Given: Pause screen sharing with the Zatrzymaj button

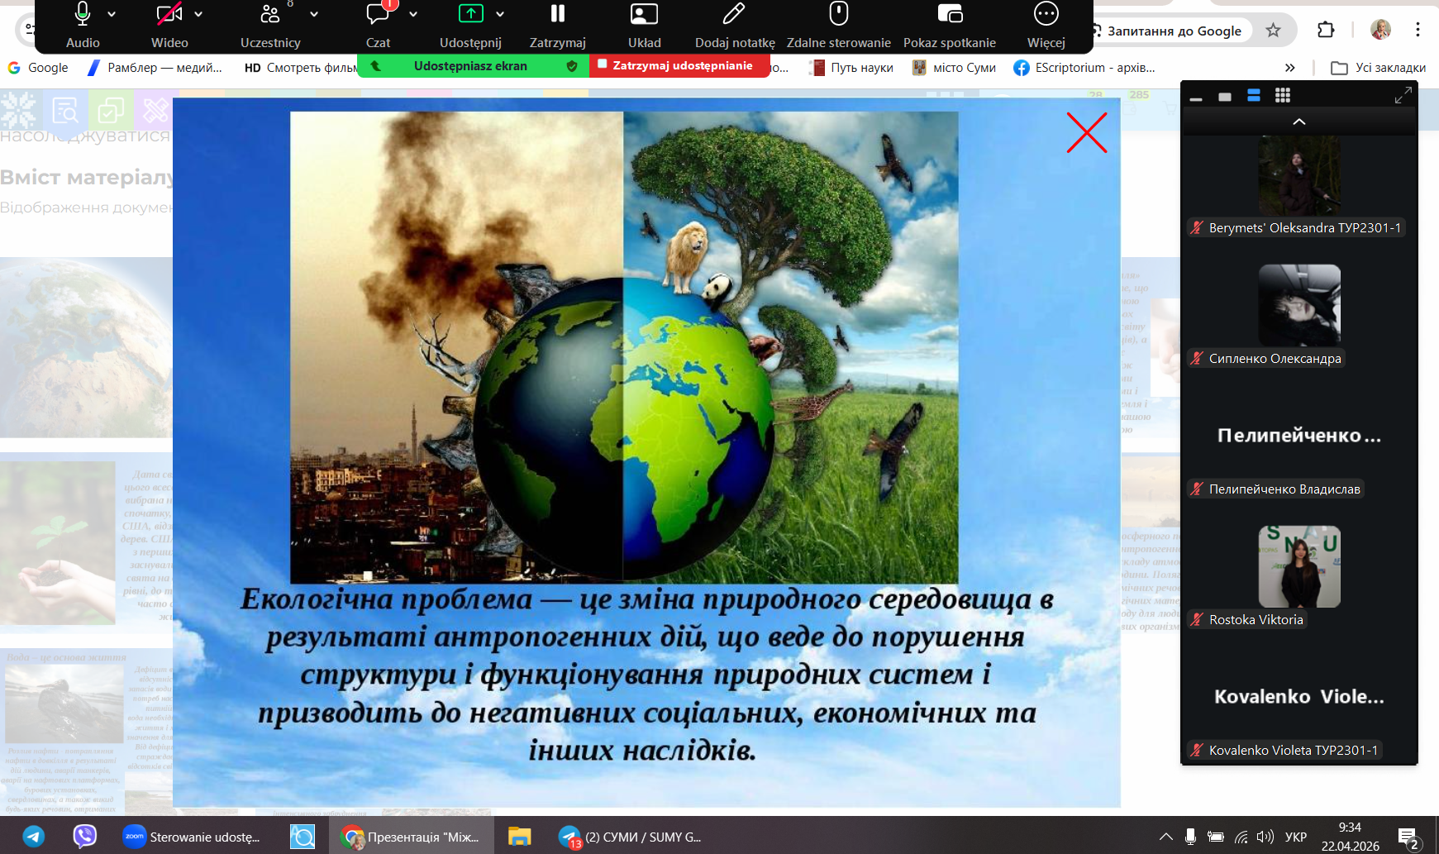Looking at the screenshot, I should (x=557, y=14).
